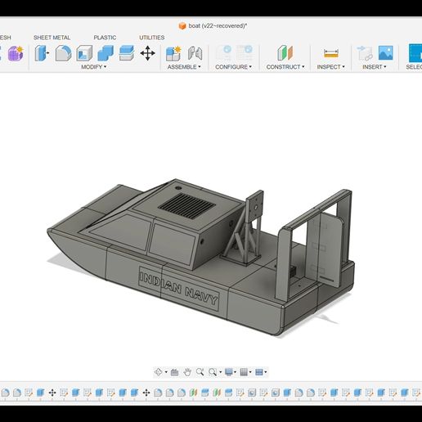The width and height of the screenshot is (422, 422).
Task: Expand the Grid and Snaps dropdown arrow
Action: [x=250, y=372]
